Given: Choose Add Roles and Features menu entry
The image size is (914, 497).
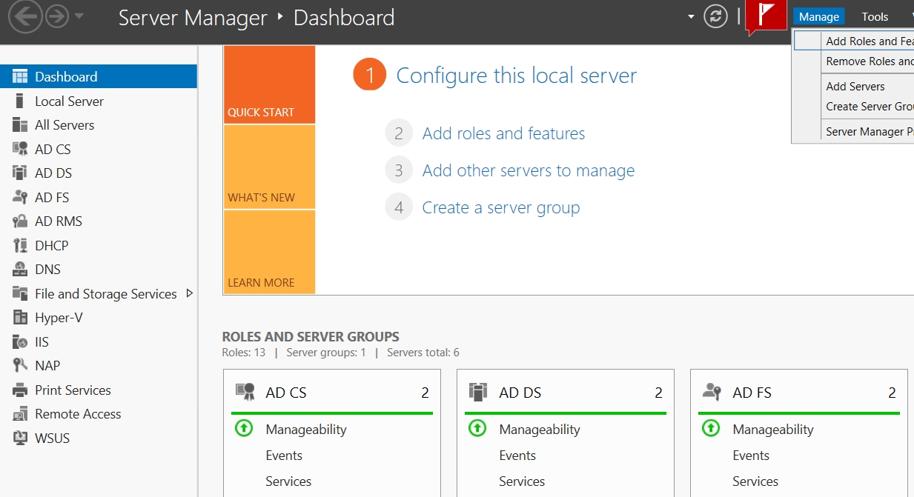Looking at the screenshot, I should [x=854, y=41].
